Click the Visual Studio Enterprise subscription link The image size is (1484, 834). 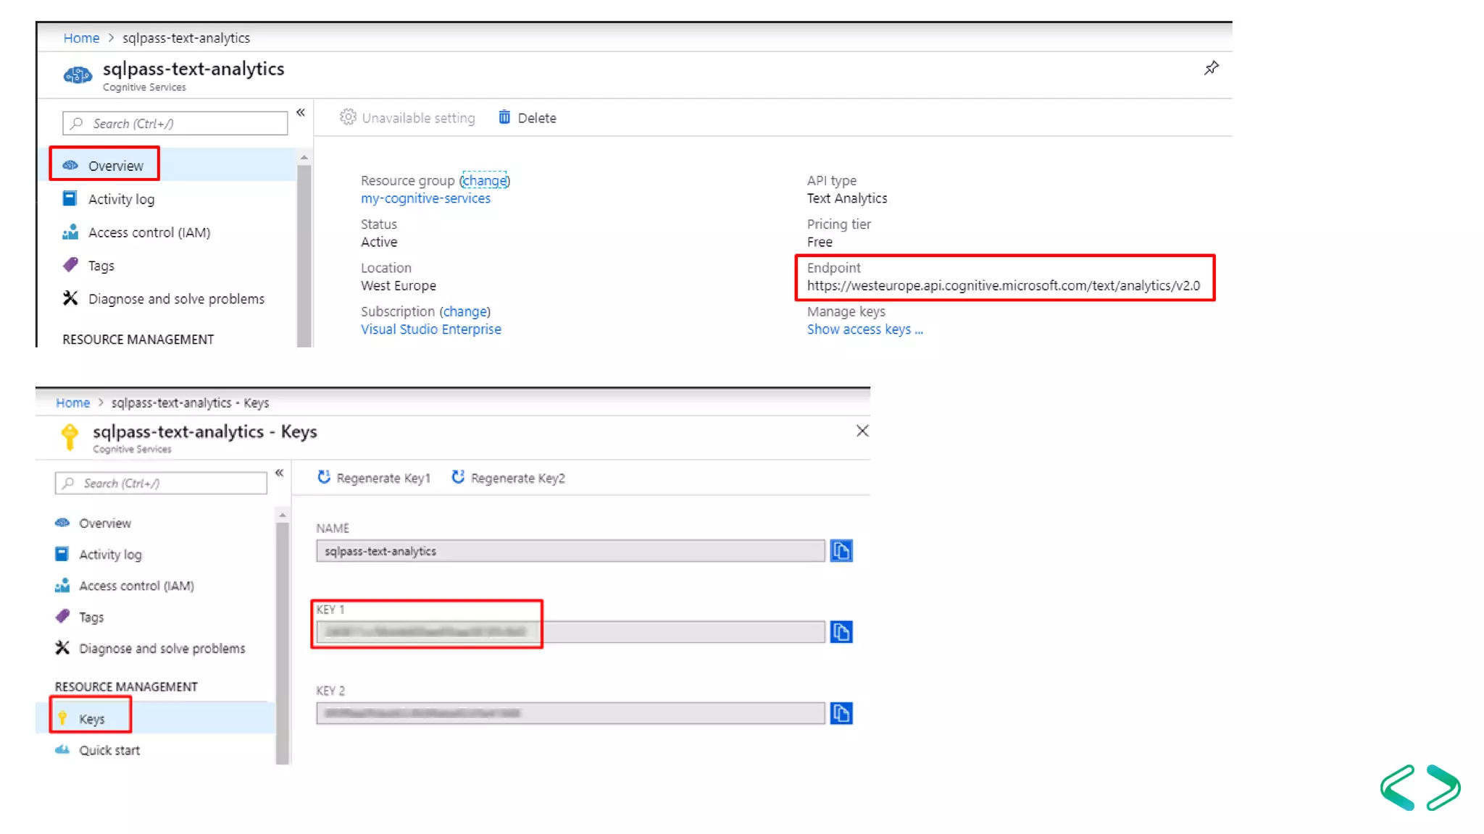pyautogui.click(x=430, y=329)
